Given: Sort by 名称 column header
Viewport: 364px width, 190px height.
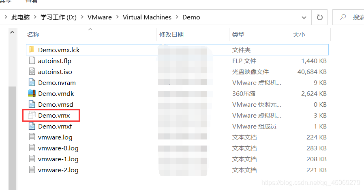Looking at the screenshot, I should pos(33,34).
